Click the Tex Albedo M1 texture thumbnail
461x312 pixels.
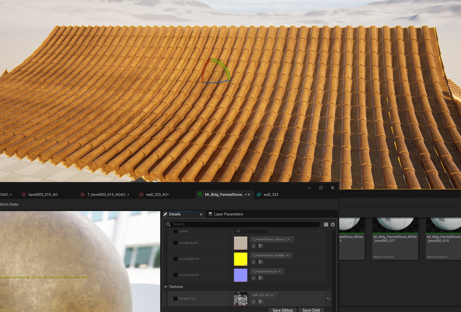point(241,243)
